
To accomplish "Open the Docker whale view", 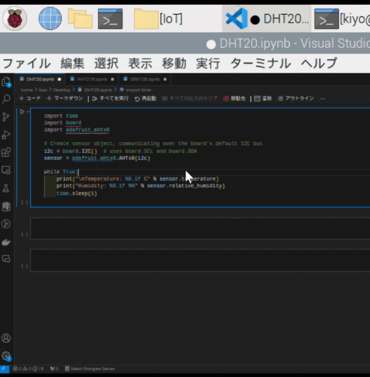I will coord(6,242).
